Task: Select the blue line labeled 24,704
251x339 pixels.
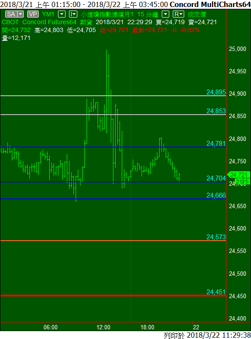Action: (x=113, y=182)
